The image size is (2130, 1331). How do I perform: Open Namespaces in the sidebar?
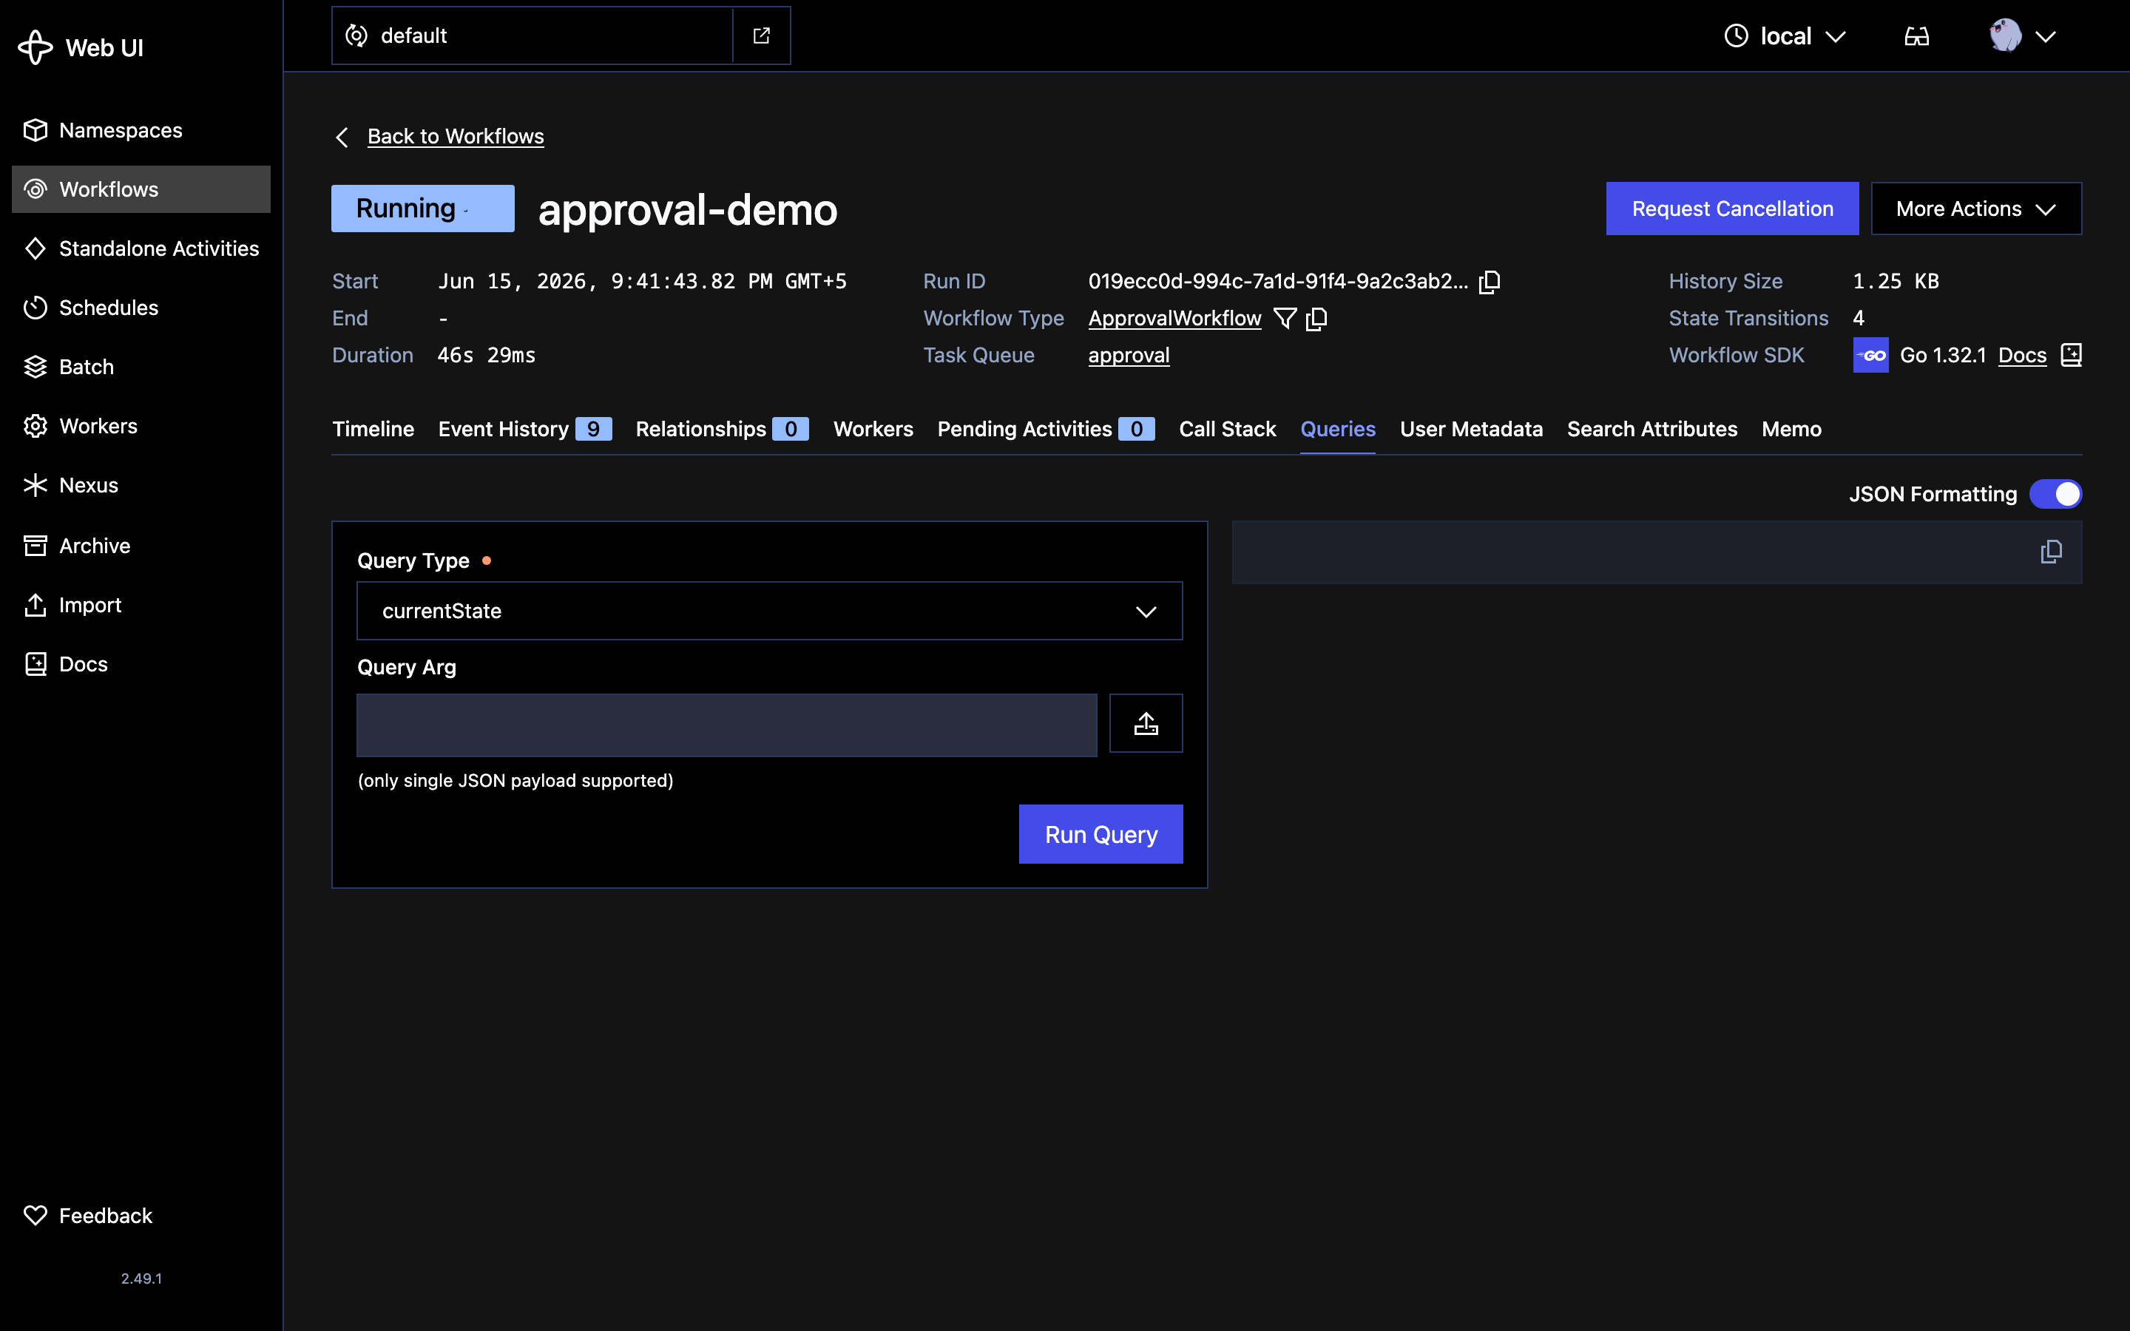point(141,130)
